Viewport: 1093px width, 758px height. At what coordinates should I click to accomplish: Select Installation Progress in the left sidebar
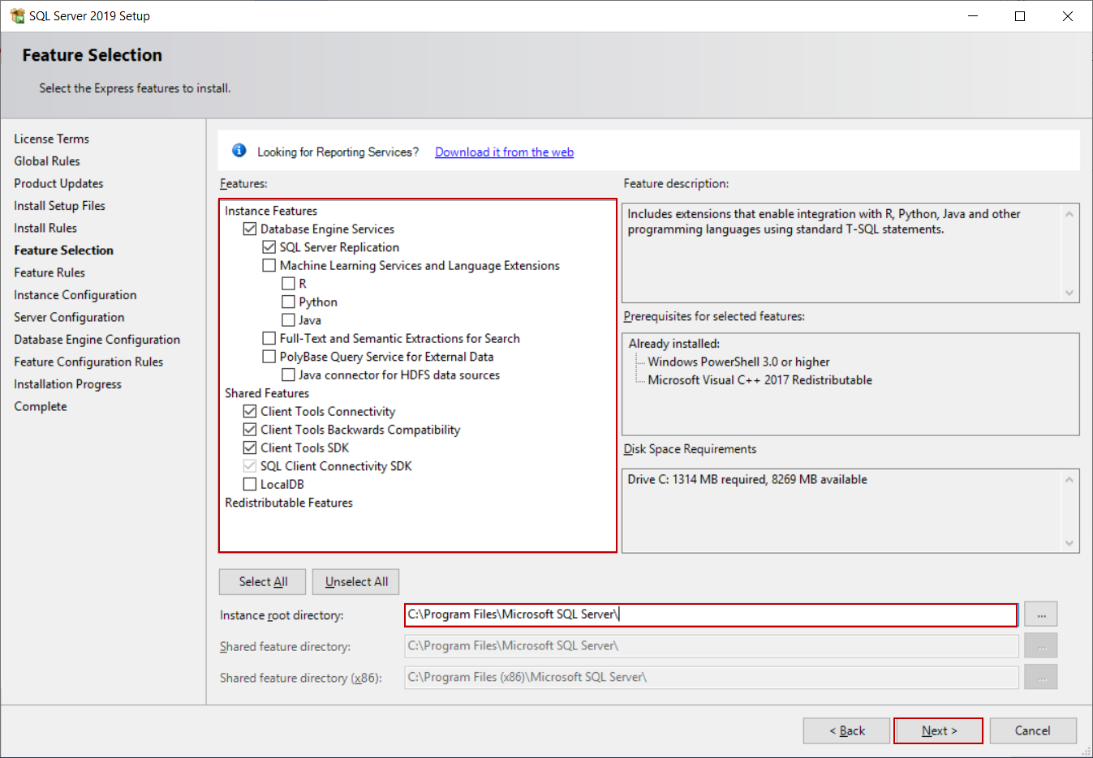pyautogui.click(x=67, y=383)
